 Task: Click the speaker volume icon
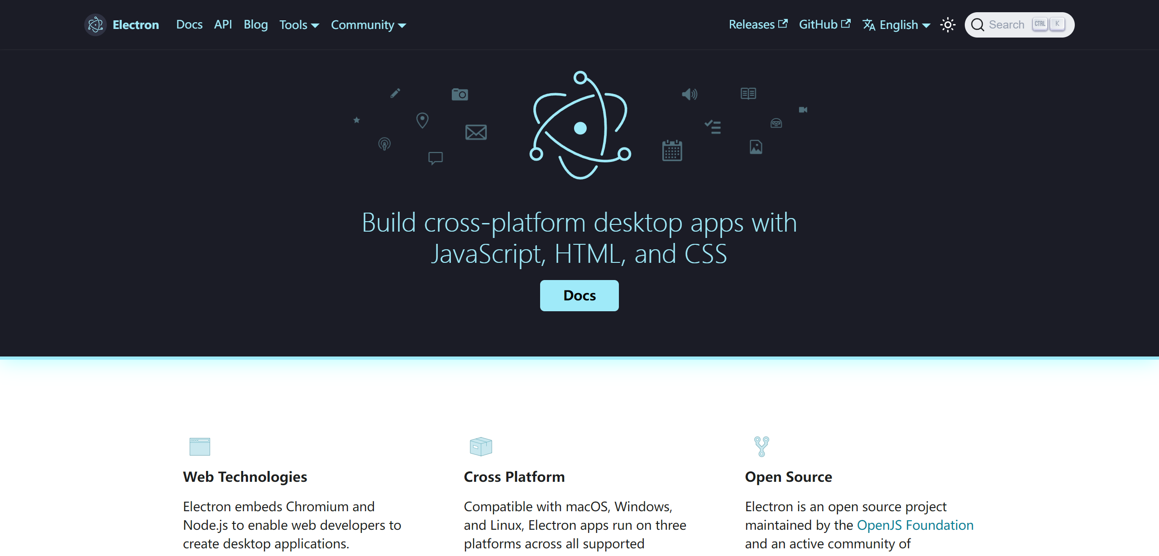tap(689, 94)
